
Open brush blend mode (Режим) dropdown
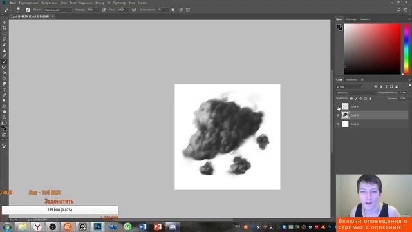[57, 10]
